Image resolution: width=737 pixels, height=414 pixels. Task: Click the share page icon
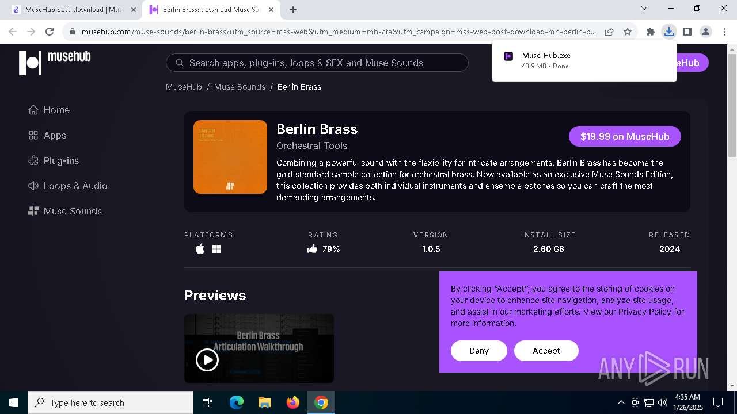click(609, 32)
